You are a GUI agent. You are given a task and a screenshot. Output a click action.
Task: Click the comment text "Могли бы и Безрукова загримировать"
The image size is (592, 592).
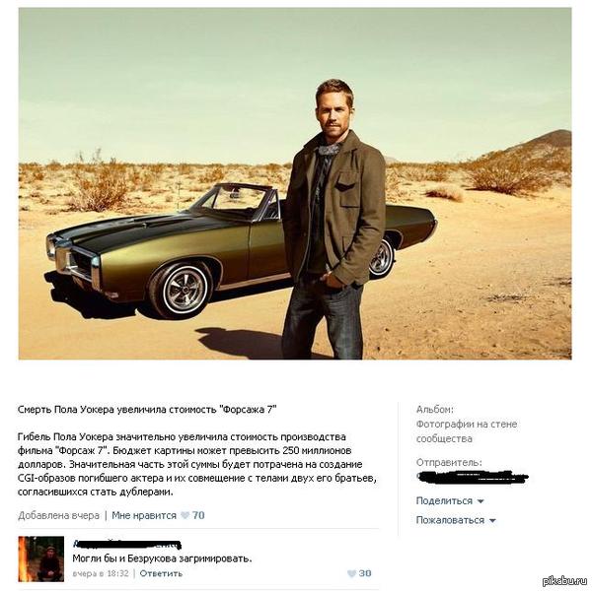tap(162, 559)
